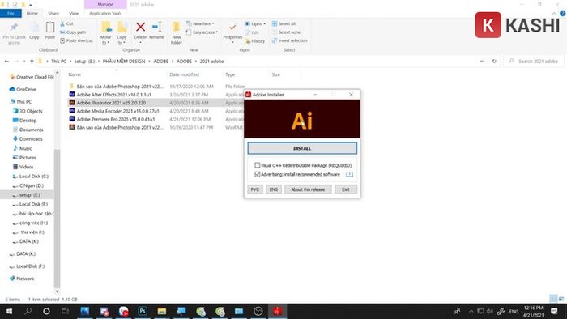The image size is (567, 319).
Task: Select Downloads in navigation pane
Action: [x=31, y=138]
